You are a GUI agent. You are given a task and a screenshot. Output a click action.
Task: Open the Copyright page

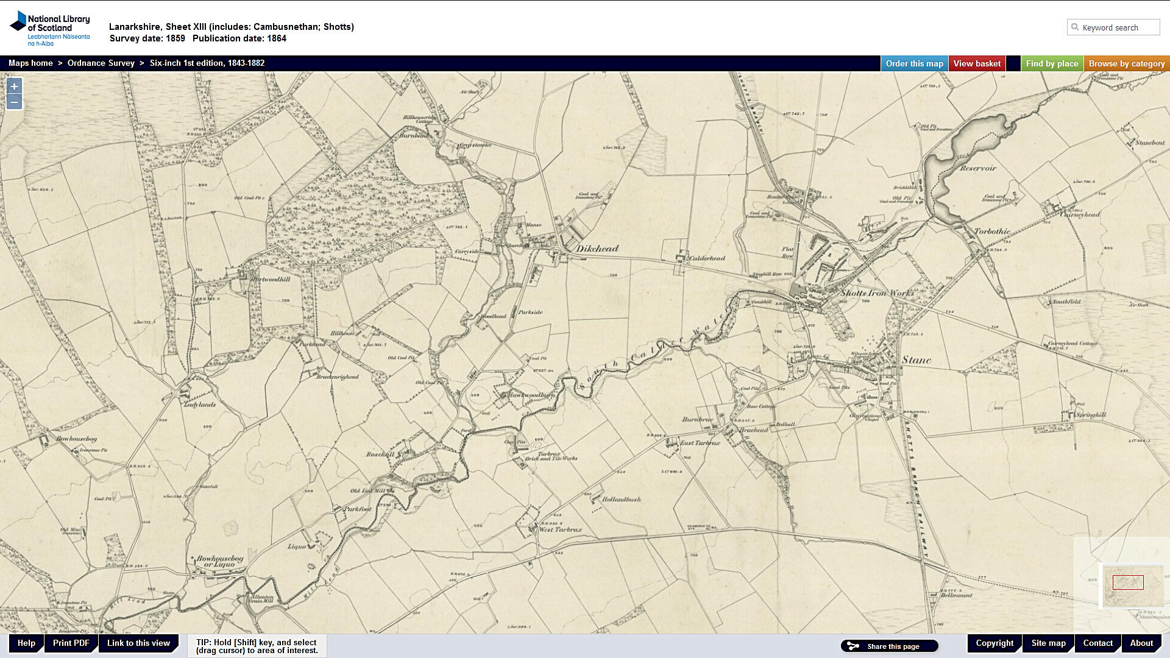pos(994,643)
